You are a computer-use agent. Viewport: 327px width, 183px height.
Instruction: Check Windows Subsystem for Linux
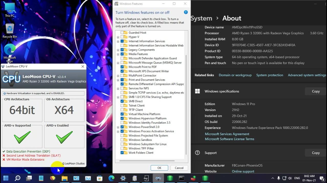(122, 144)
